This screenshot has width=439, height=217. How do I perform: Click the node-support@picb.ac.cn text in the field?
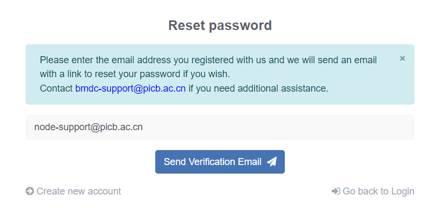[88, 127]
